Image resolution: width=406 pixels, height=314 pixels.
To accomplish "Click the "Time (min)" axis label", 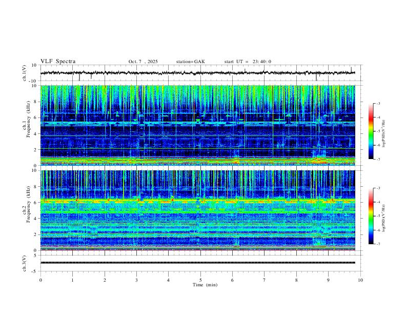I will (x=205, y=285).
